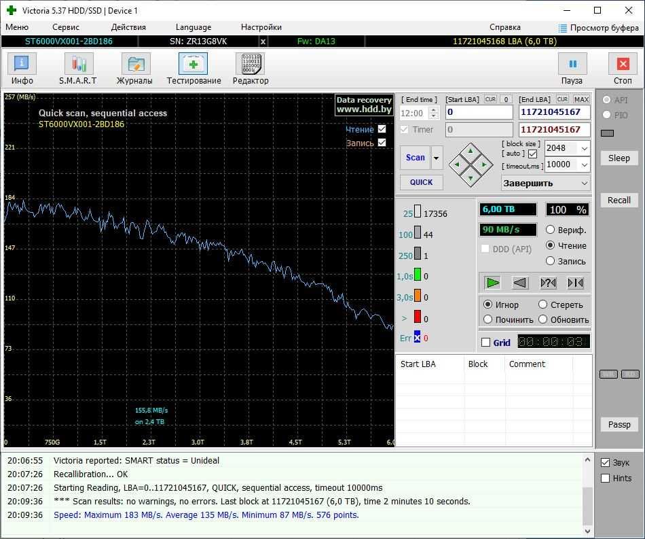This screenshot has width=645, height=539.
Task: Select the Вериф. verify mode radio
Action: click(x=550, y=230)
